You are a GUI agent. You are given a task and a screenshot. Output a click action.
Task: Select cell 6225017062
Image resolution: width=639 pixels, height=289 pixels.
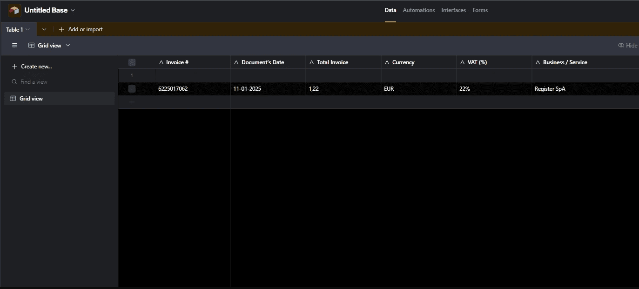tap(193, 89)
